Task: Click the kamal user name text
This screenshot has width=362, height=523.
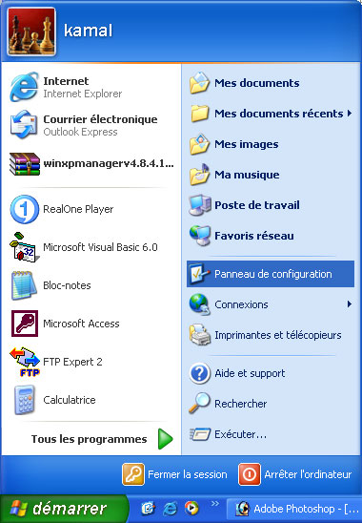Action: coord(88,31)
